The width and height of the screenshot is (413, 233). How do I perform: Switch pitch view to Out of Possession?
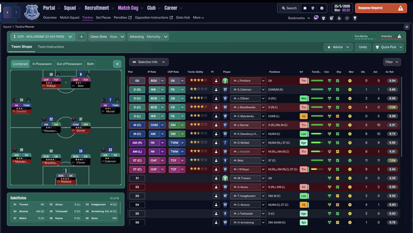coord(69,64)
